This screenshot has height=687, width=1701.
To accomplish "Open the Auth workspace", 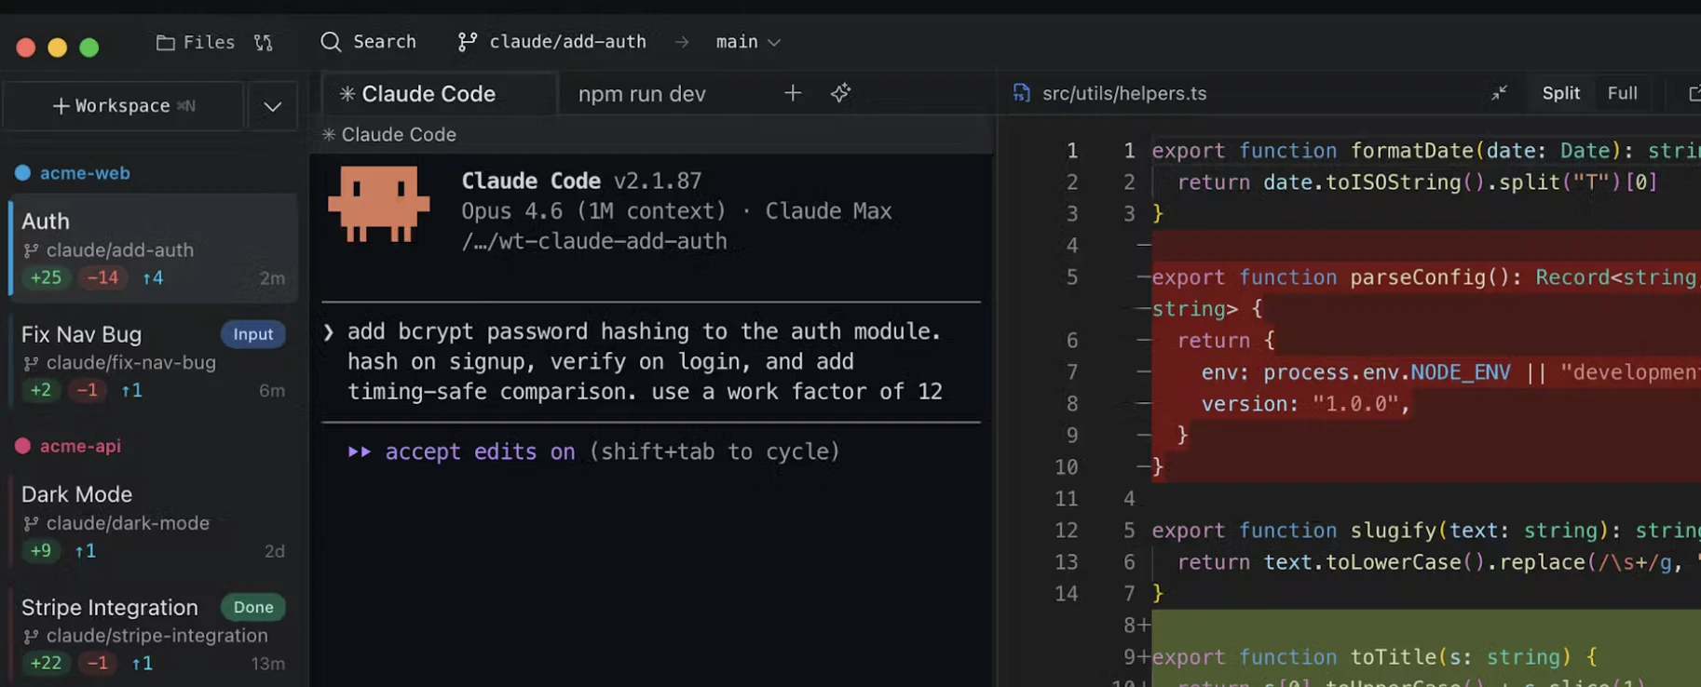I will [x=154, y=248].
